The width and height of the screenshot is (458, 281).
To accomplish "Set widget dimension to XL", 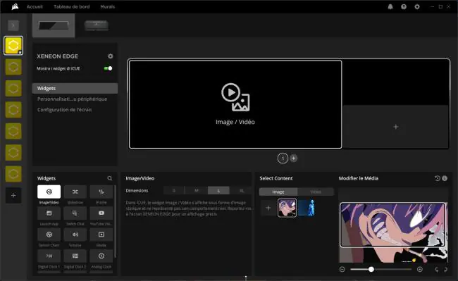I will (242, 191).
